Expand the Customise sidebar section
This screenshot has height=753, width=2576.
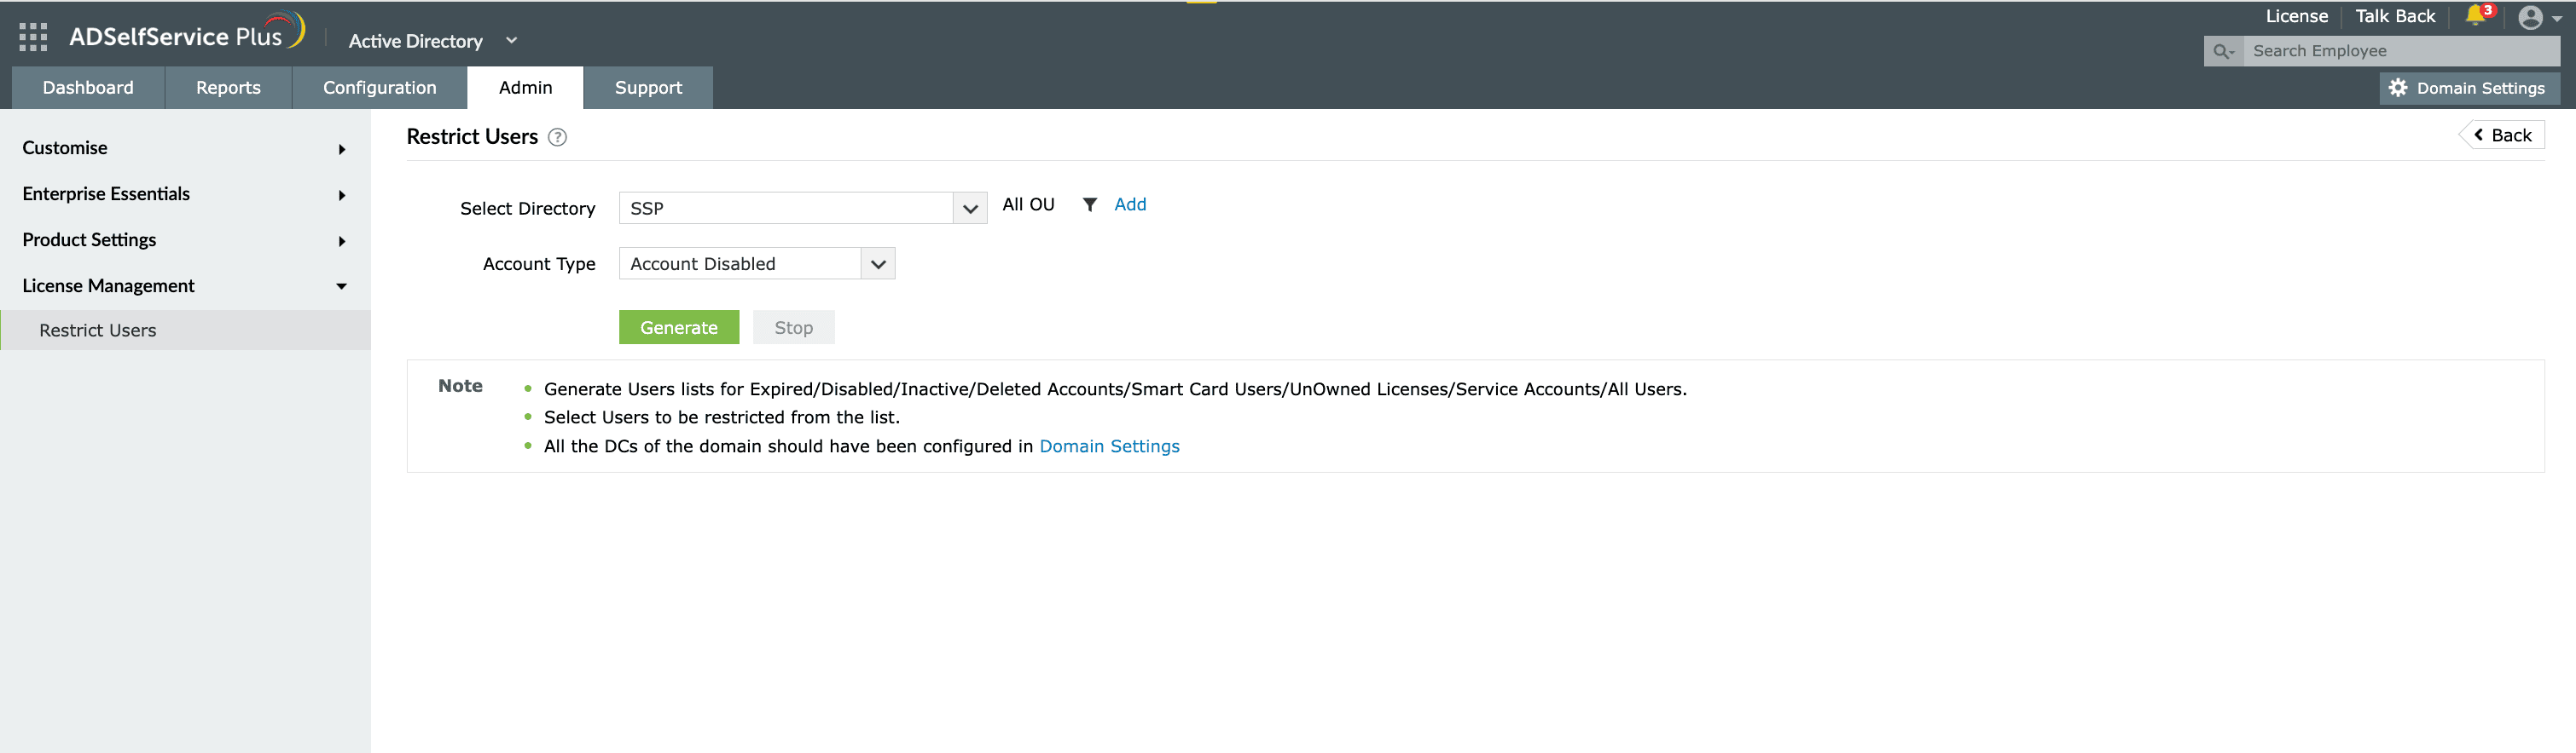pyautogui.click(x=185, y=148)
